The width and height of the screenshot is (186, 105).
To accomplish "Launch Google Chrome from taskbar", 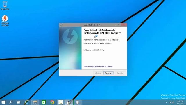I will (x=52, y=102).
